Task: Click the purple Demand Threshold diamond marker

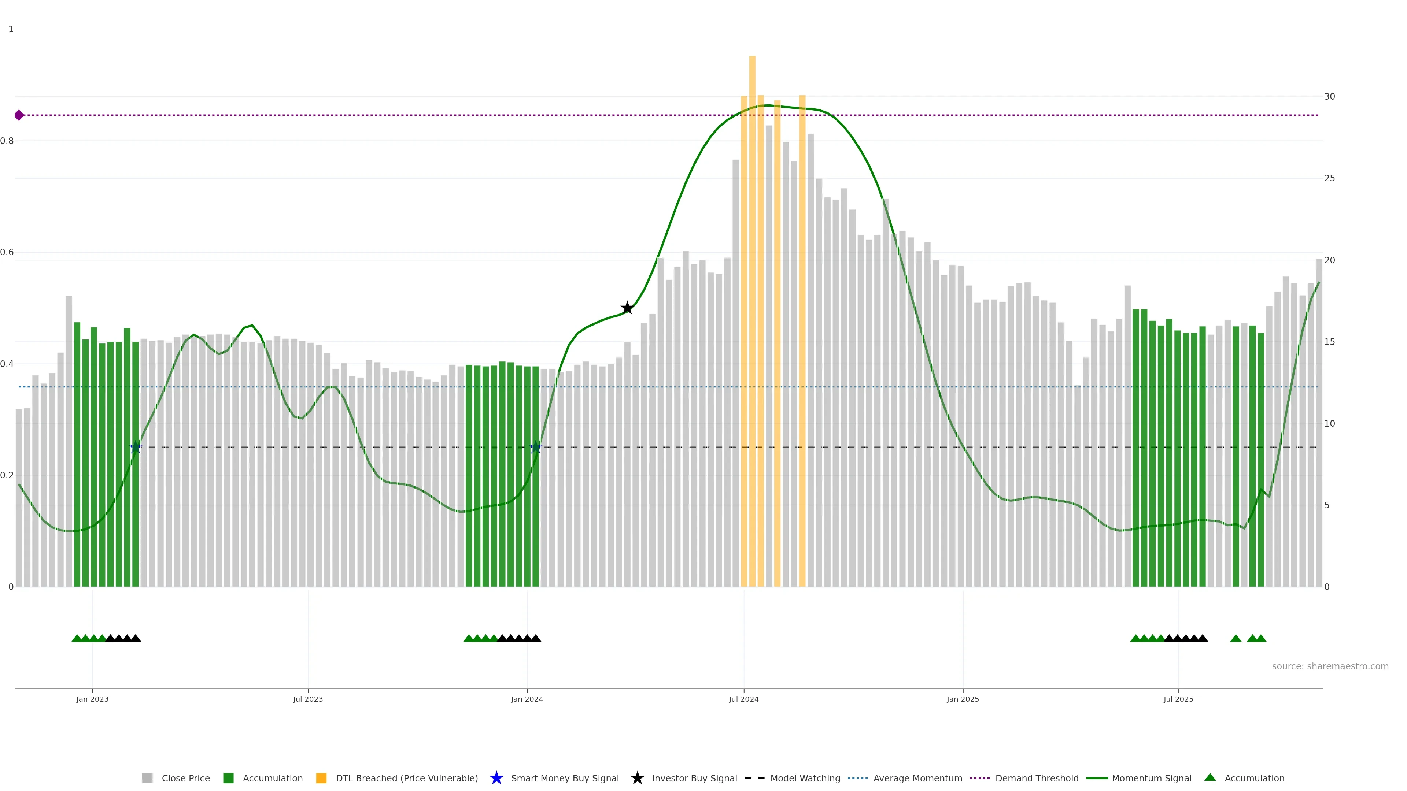Action: 19,115
